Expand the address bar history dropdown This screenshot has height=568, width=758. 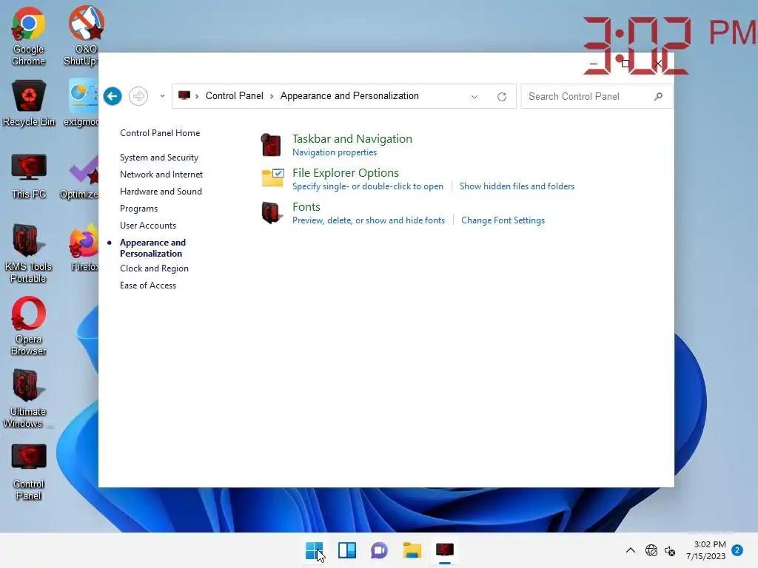click(474, 97)
